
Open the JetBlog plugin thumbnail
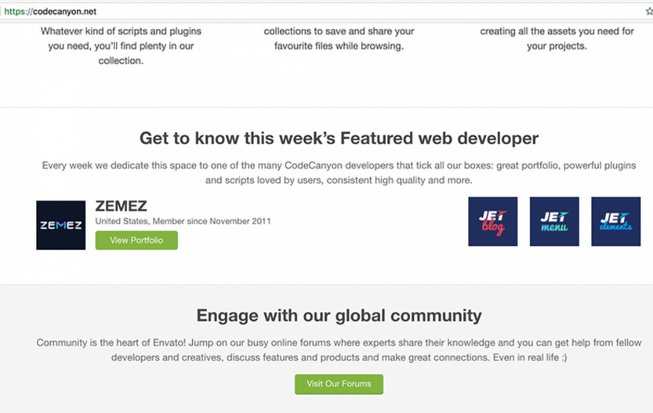pos(493,222)
